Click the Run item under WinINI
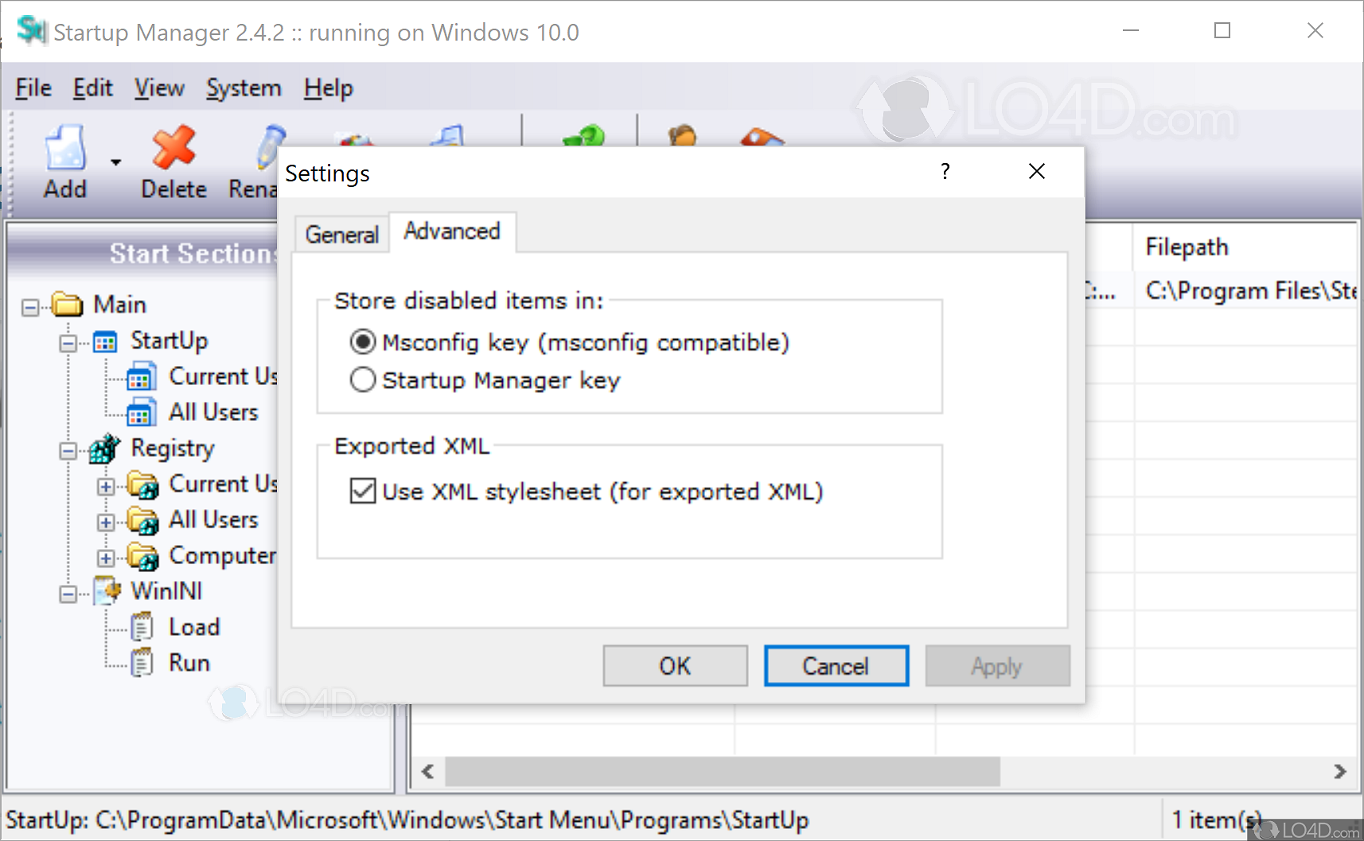This screenshot has height=841, width=1364. (189, 662)
